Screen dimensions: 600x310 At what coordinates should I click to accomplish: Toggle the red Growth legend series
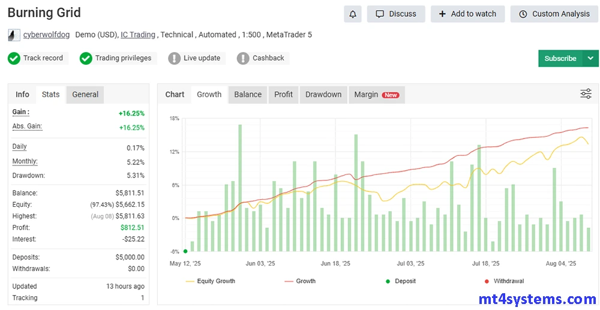coord(299,281)
